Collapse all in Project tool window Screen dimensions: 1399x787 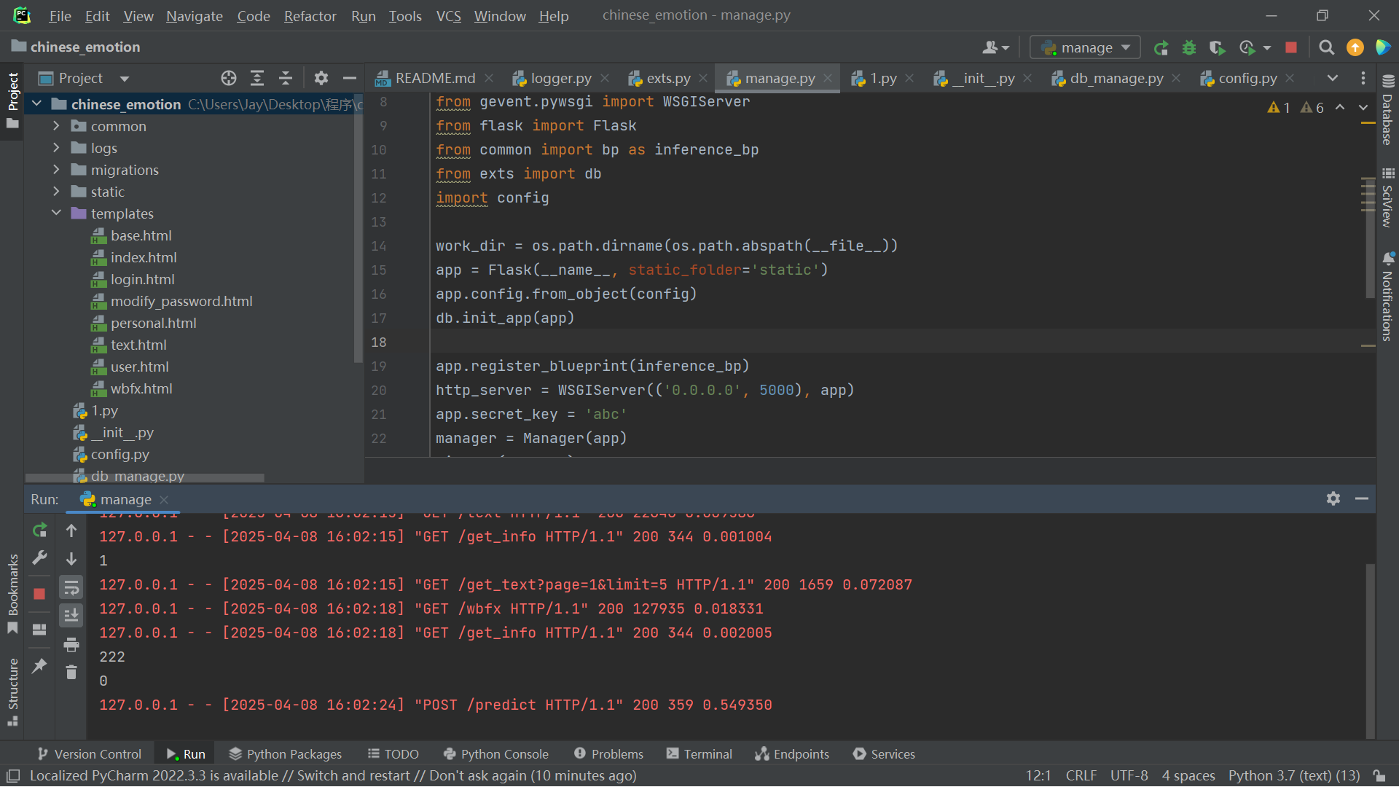pos(286,78)
